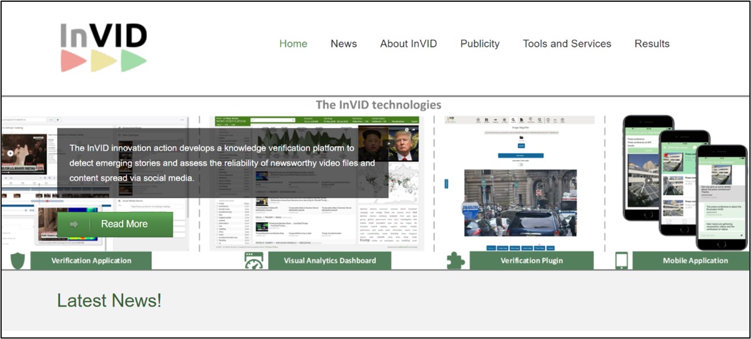The height and width of the screenshot is (339, 751).
Task: Click the street scene image in plugin preview
Action: coord(520,202)
